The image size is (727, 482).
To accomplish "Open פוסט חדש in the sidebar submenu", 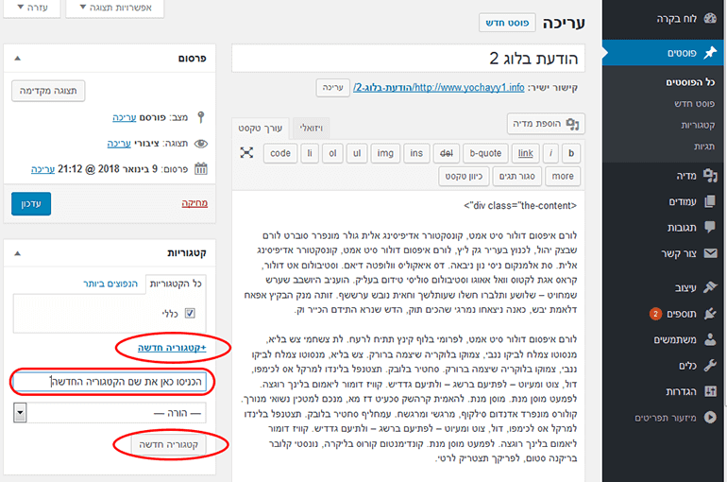I will point(695,103).
